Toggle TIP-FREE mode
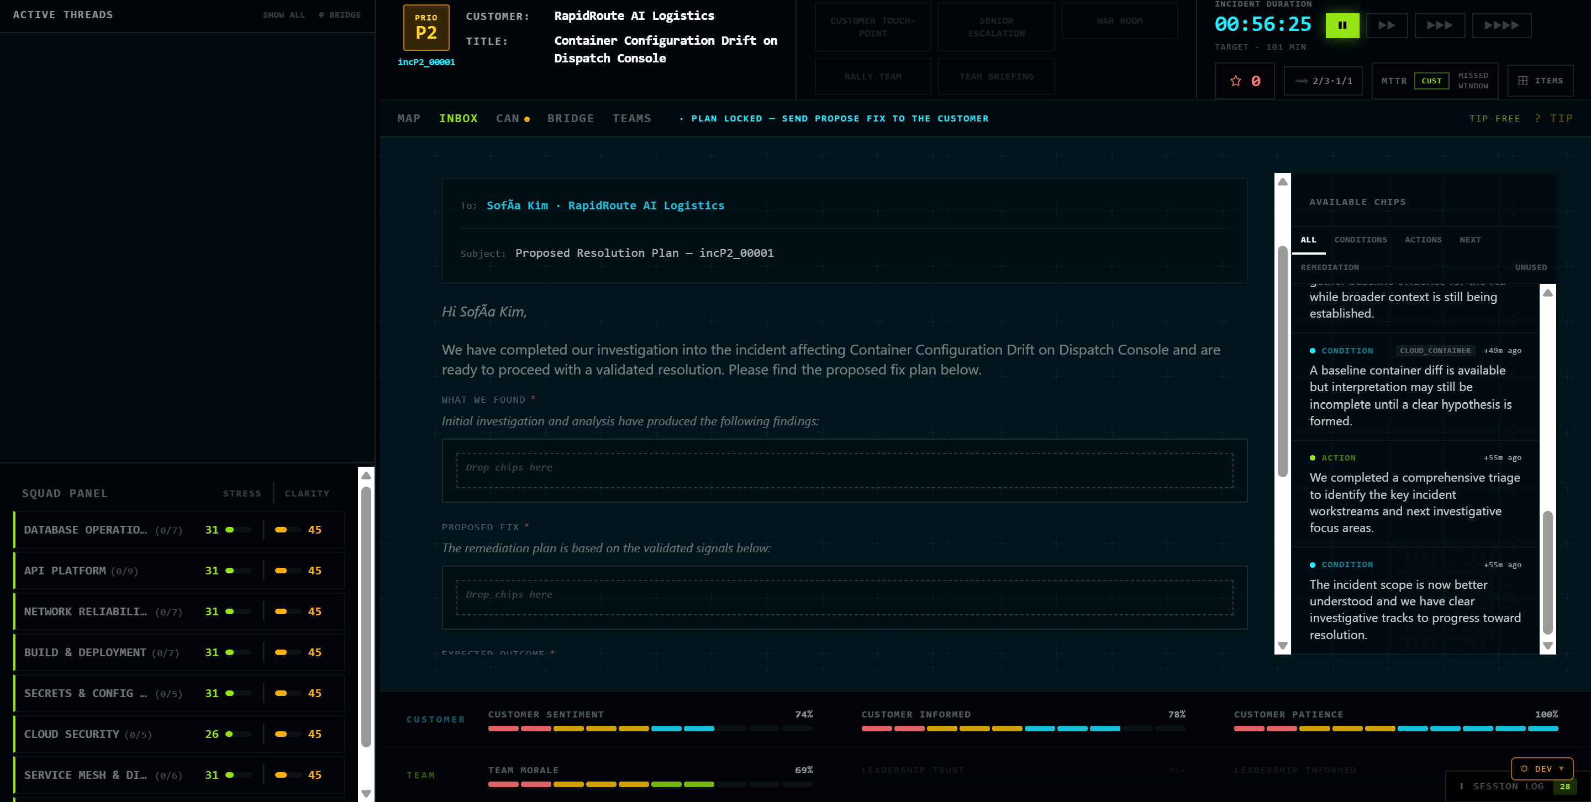 tap(1494, 119)
